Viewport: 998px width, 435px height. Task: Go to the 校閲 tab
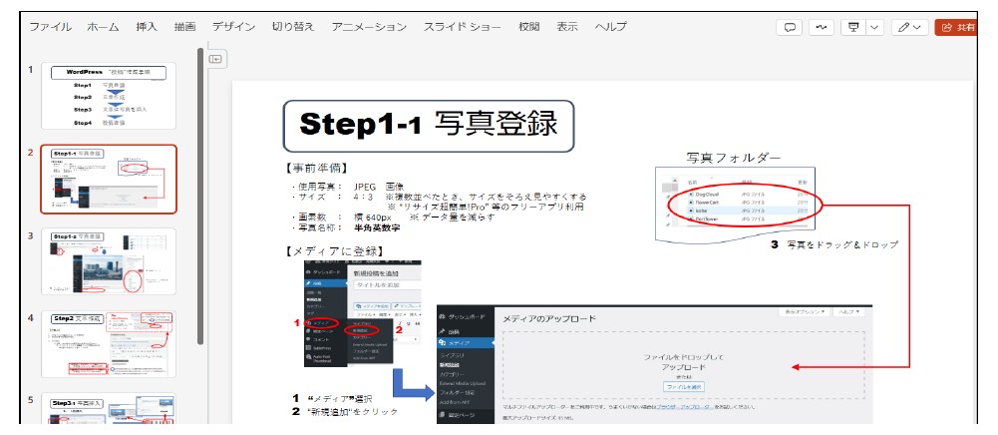pyautogui.click(x=528, y=27)
